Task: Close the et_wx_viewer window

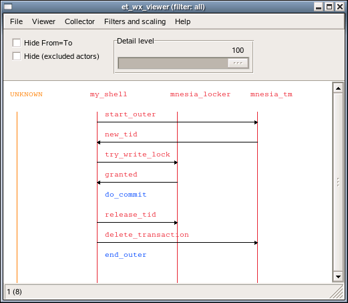Action: point(340,7)
